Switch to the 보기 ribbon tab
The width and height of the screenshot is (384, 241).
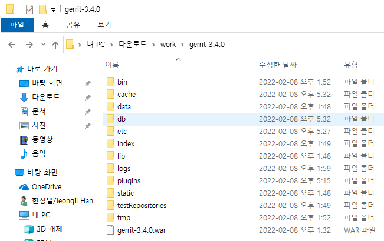pyautogui.click(x=104, y=25)
